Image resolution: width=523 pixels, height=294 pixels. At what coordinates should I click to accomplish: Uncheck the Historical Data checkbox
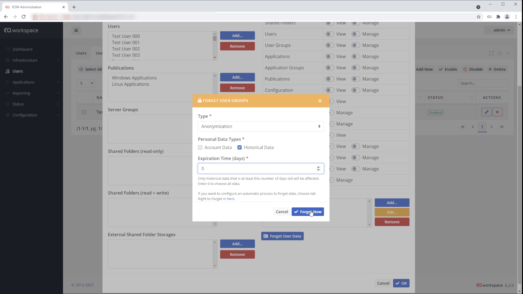239,148
